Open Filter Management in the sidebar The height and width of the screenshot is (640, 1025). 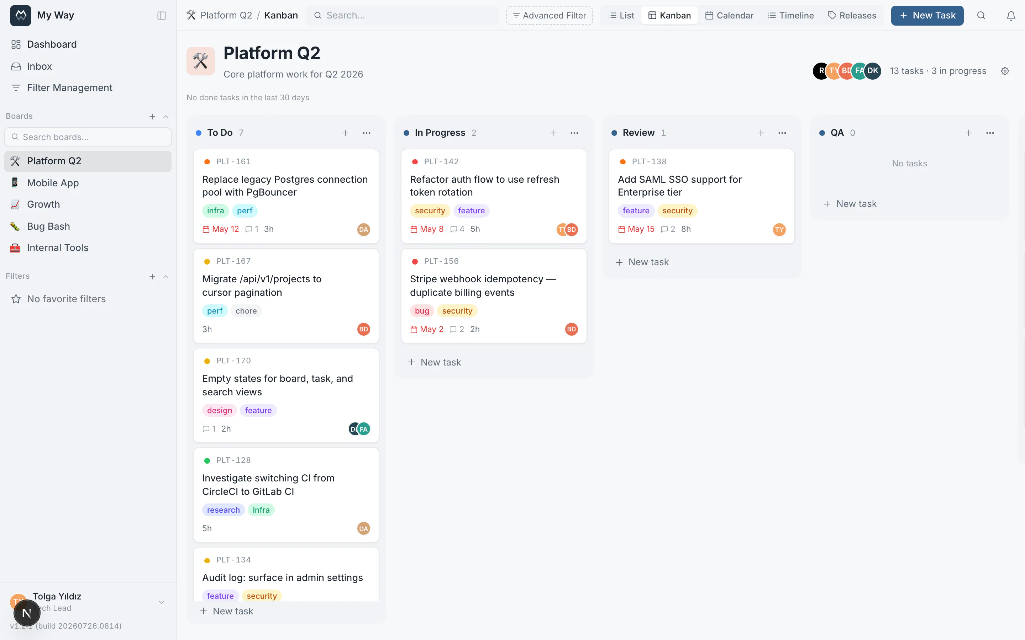(x=88, y=87)
